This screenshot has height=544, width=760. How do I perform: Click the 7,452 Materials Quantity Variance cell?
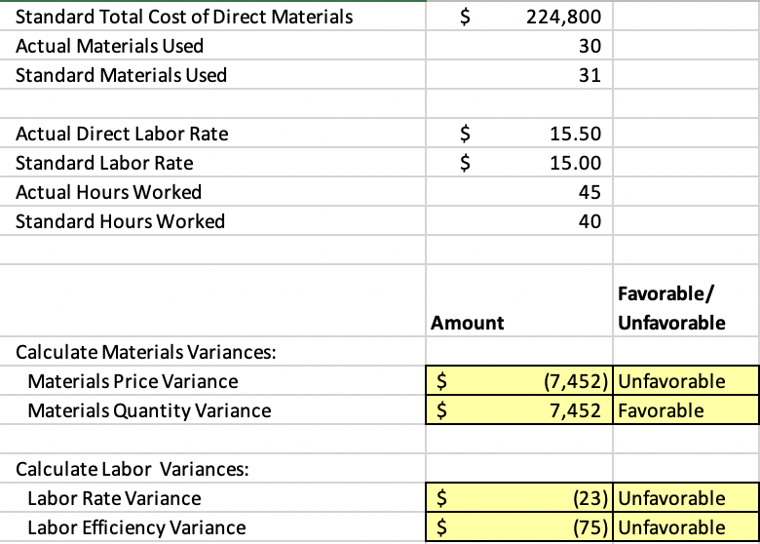point(519,410)
